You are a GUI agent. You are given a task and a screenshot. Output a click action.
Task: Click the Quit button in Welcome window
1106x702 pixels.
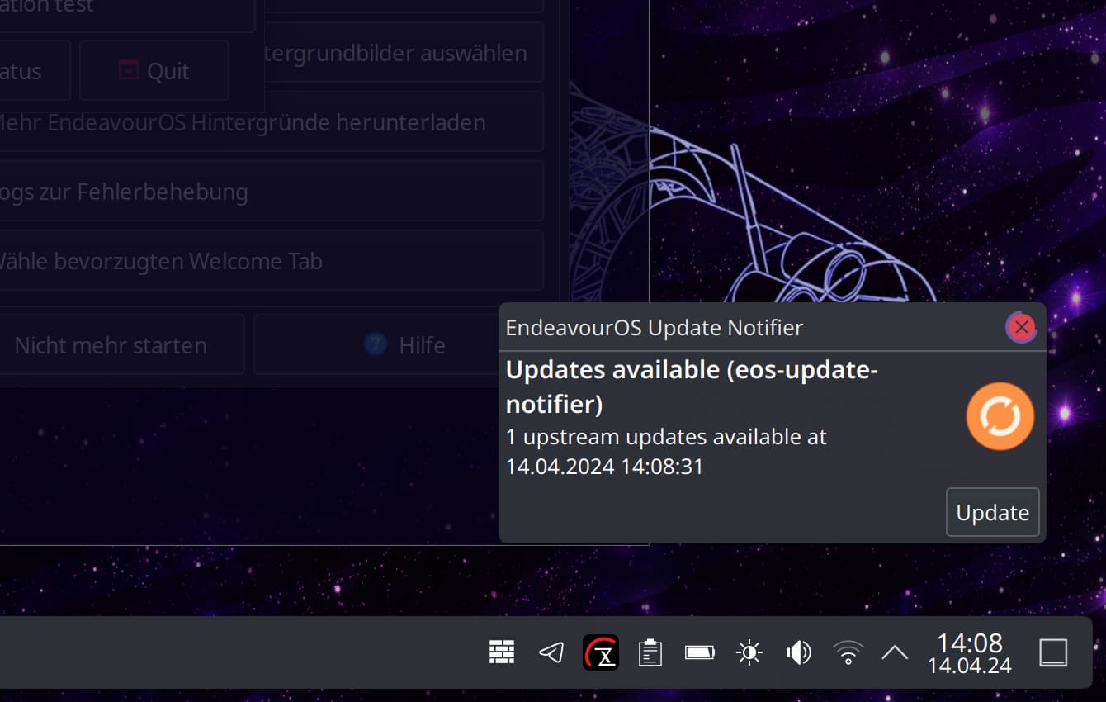coord(154,71)
